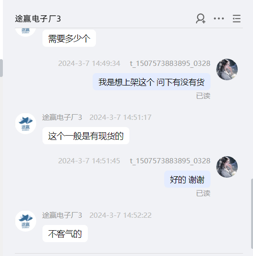253x256 pixels.
Task: Click the message 这个一般是有现货的
Action: click(x=86, y=136)
